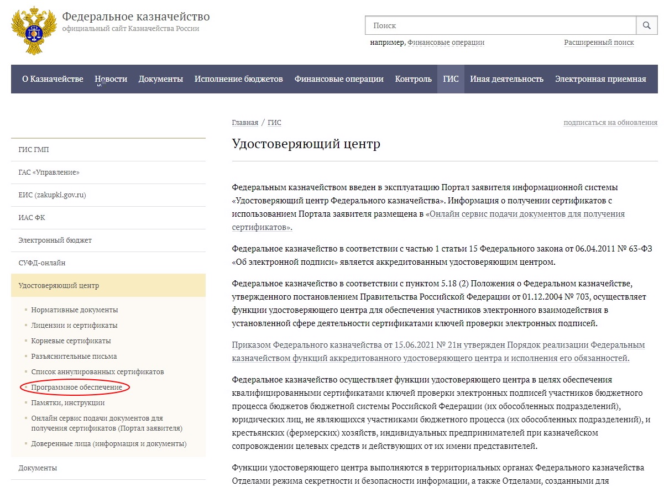This screenshot has height=487, width=664.
Task: Open Корневые сертификаты submenu link
Action: (71, 341)
